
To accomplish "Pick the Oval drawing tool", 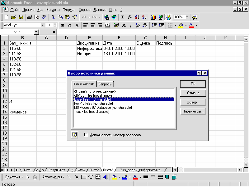I will pyautogui.click(x=91, y=177).
